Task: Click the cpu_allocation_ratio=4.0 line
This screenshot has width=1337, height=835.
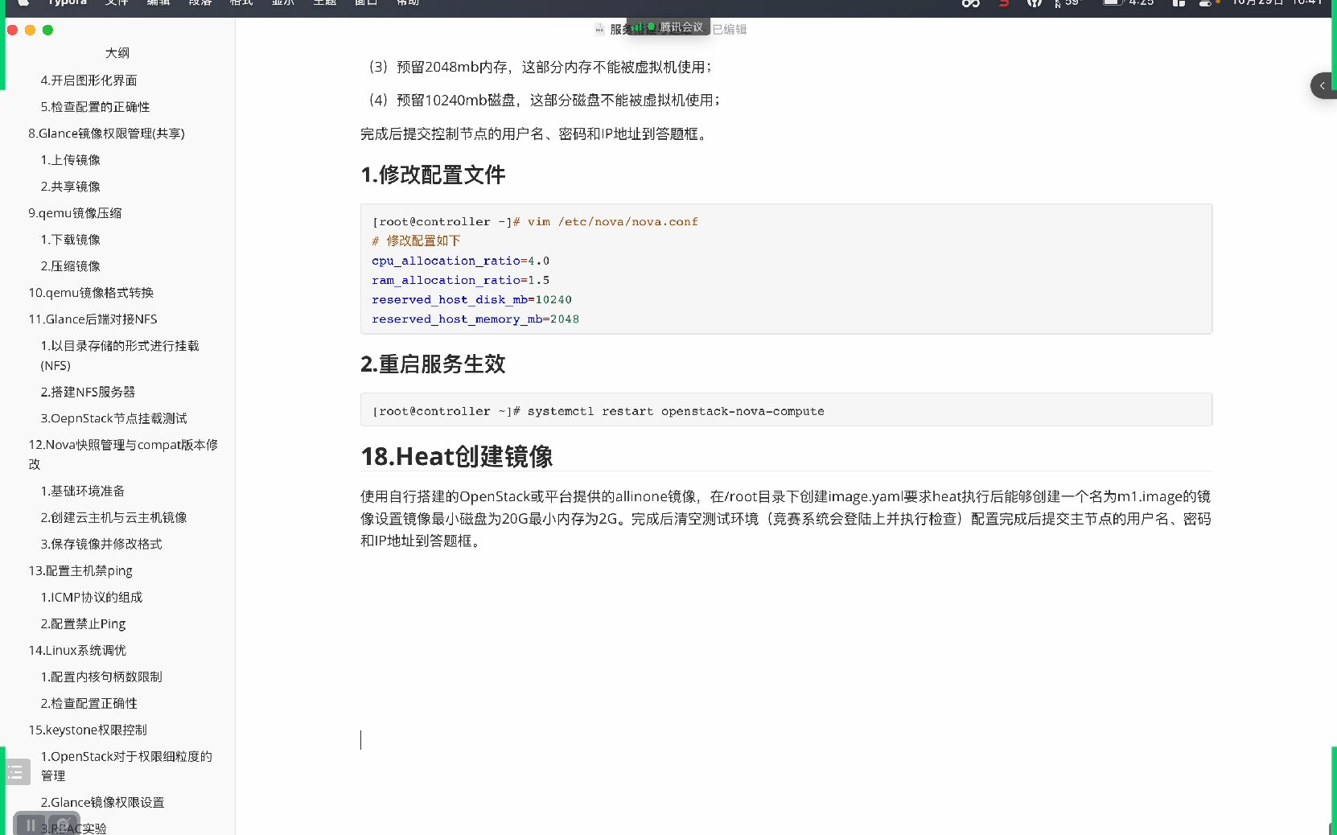Action: 460,261
